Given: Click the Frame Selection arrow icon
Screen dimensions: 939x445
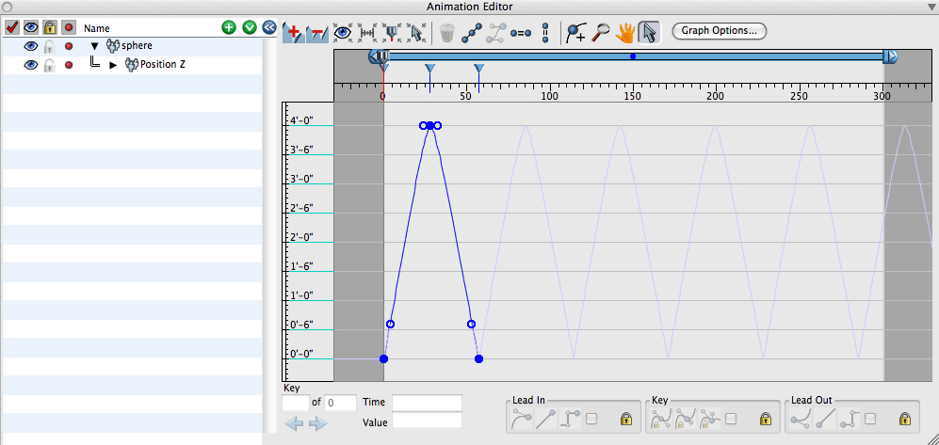Looking at the screenshot, I should point(415,33).
